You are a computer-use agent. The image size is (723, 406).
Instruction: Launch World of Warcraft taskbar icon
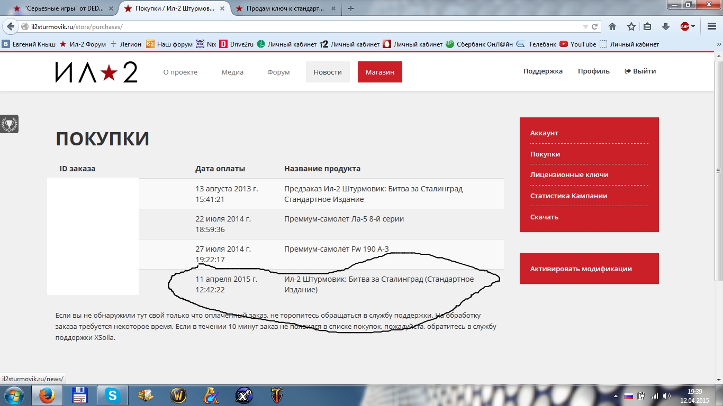coord(178,395)
